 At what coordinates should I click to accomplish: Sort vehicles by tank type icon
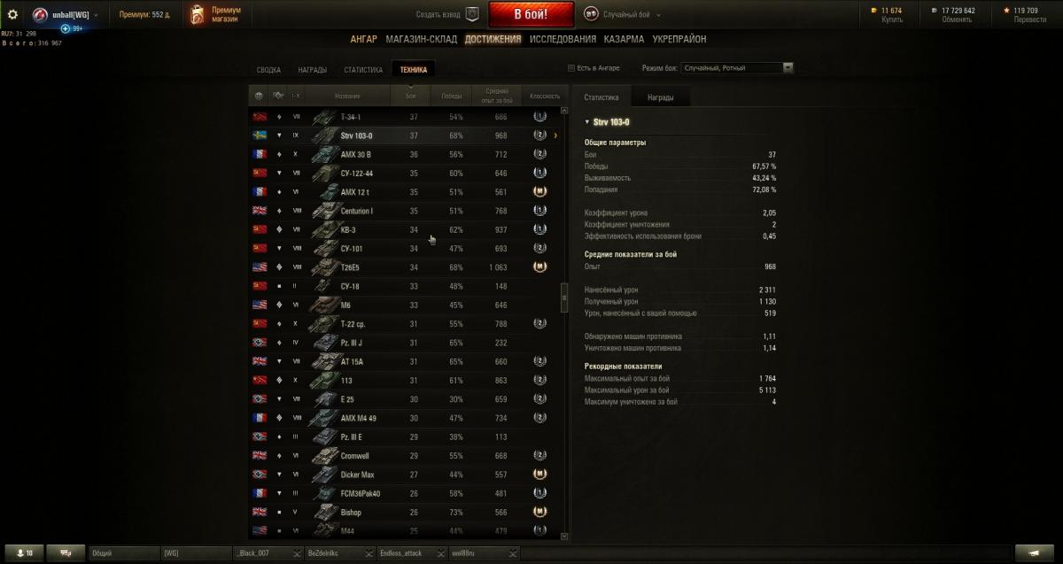point(278,96)
